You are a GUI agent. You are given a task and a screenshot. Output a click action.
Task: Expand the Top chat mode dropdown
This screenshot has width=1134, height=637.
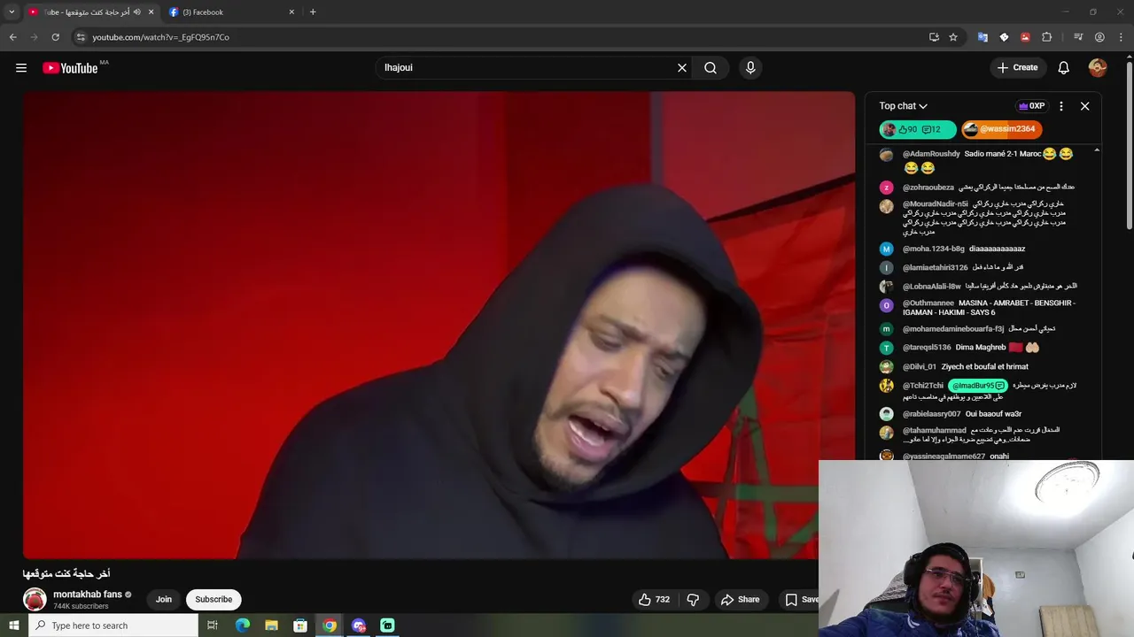pos(904,106)
